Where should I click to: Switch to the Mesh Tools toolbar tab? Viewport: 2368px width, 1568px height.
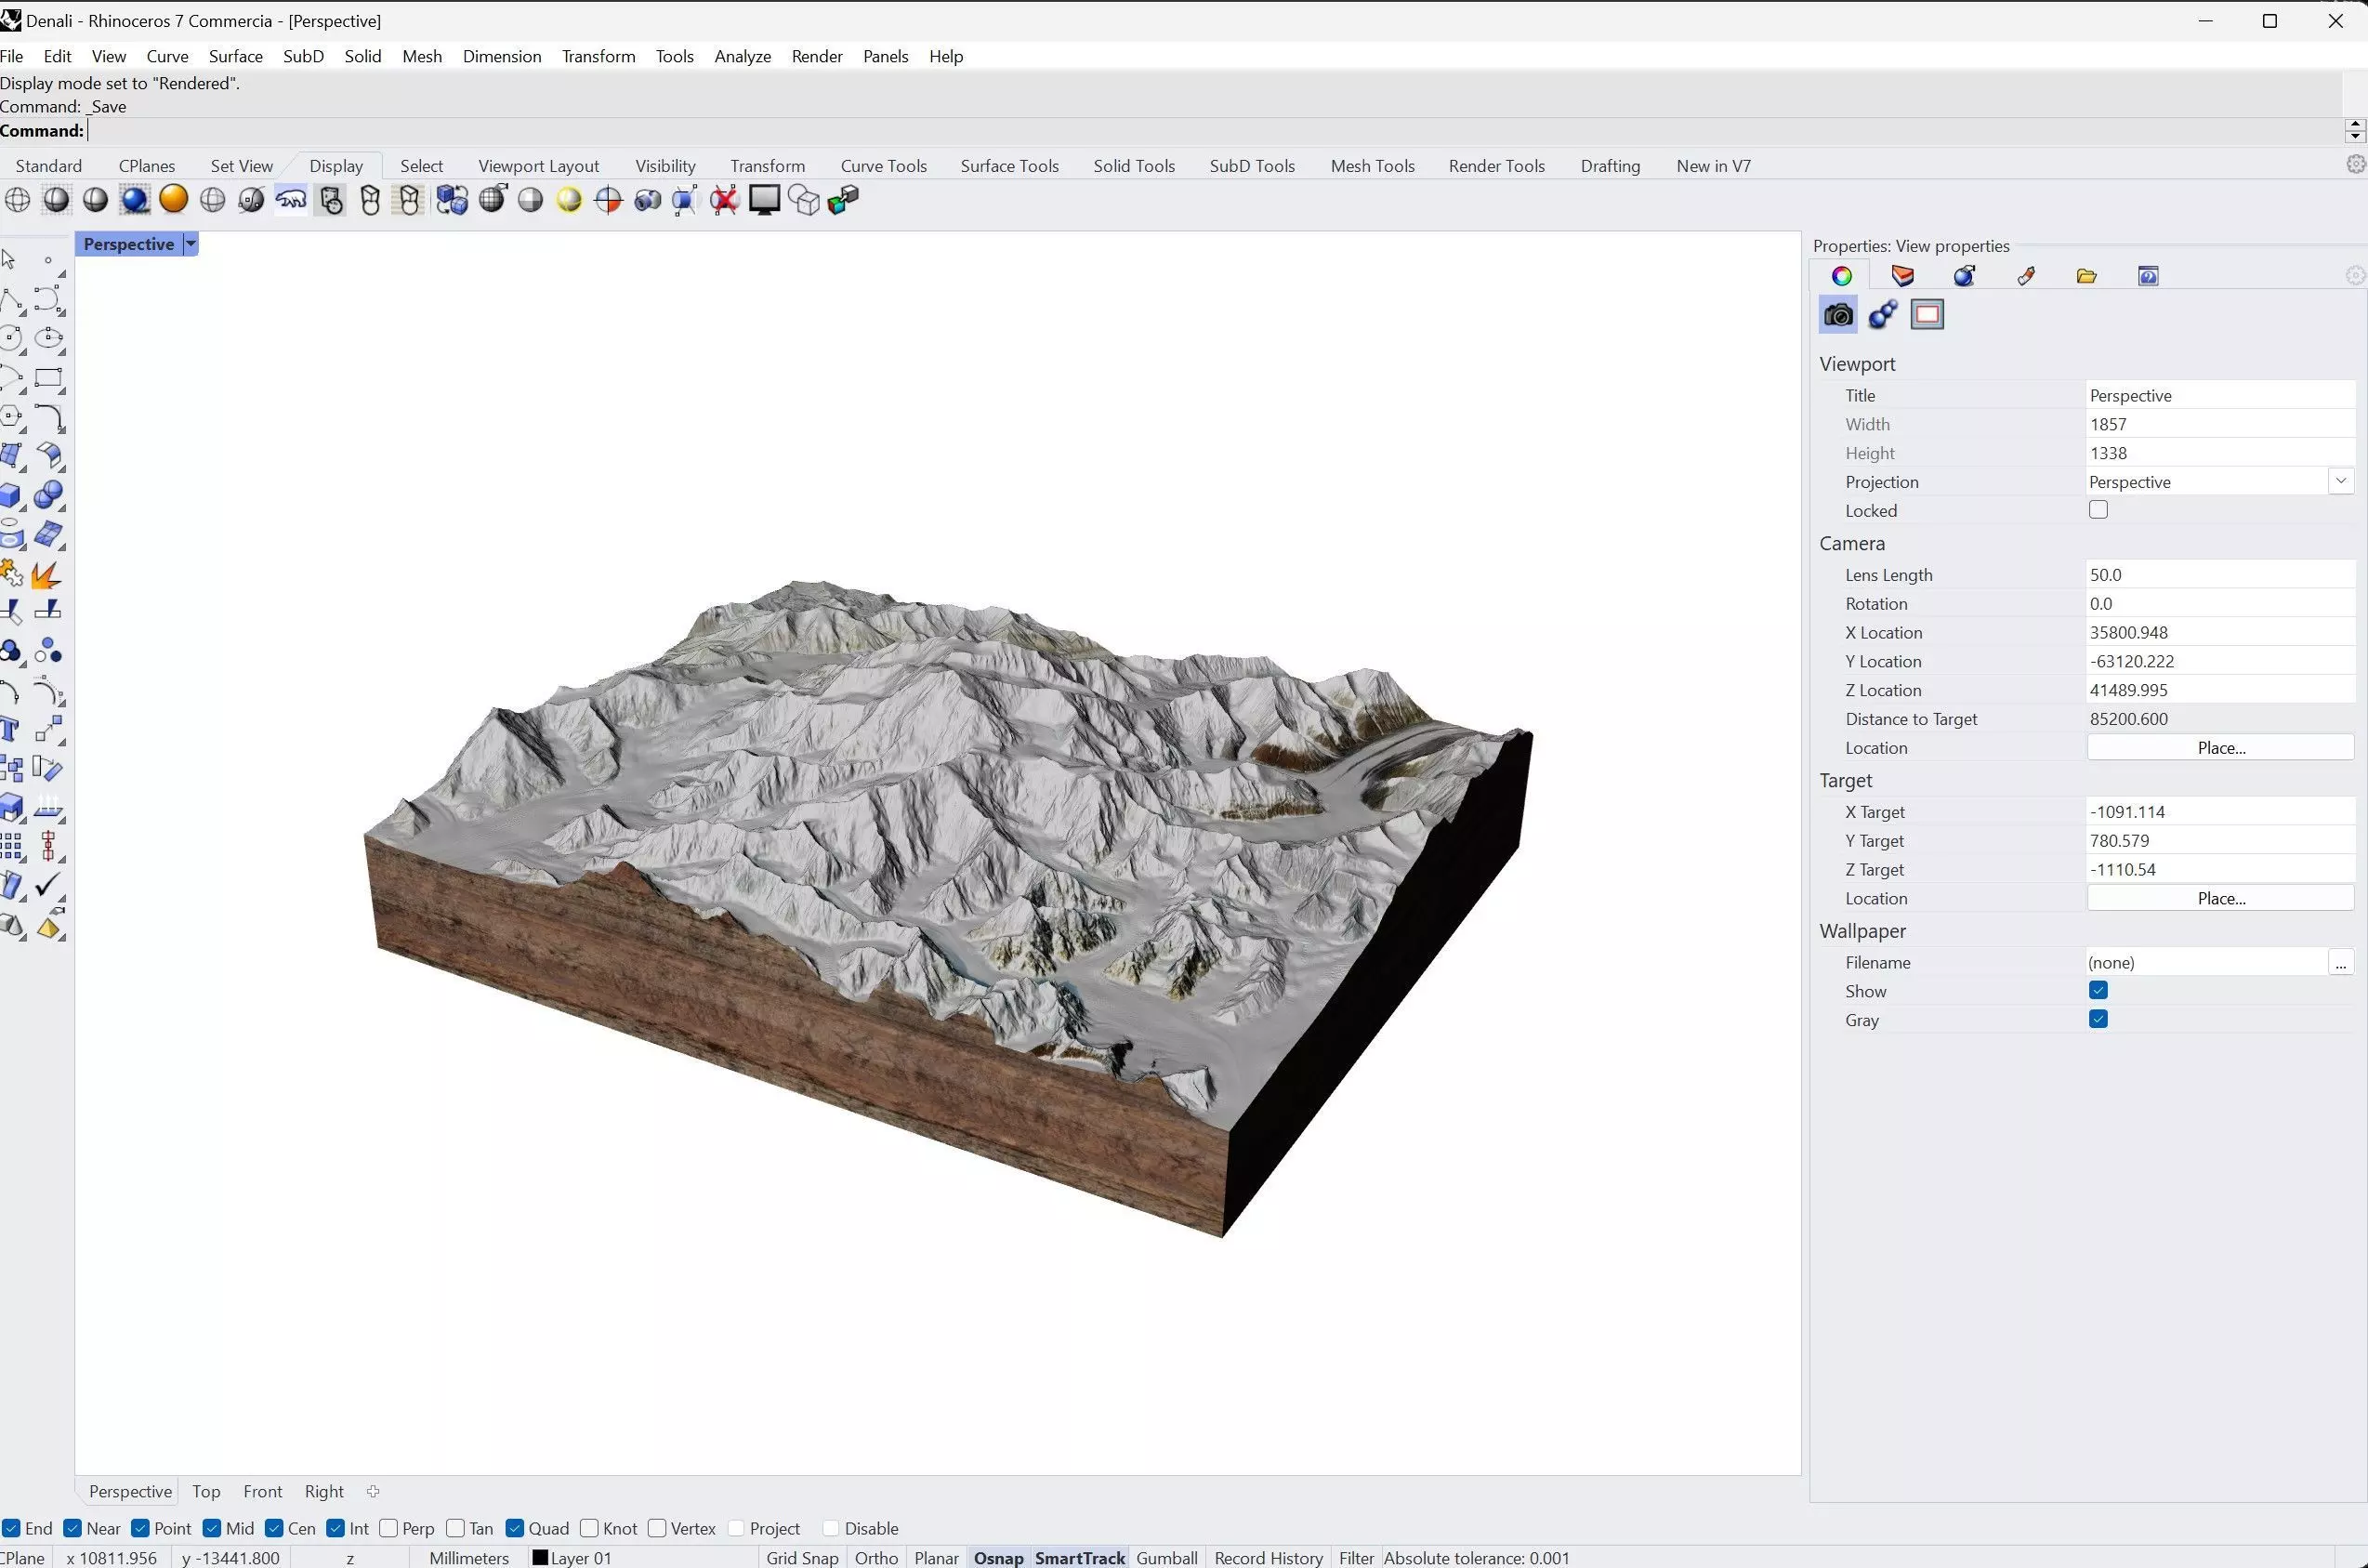point(1373,166)
